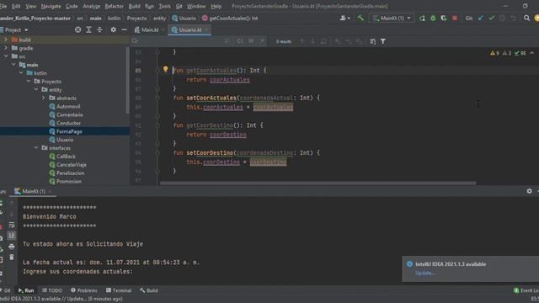The height and width of the screenshot is (303, 539).
Task: Click the intention lightbulb at getCoorActuales
Action: click(x=165, y=69)
